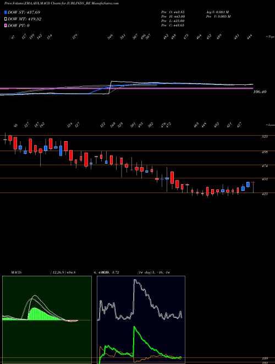Click the 'Avg V: 0.001 M' volume text

[217, 12]
